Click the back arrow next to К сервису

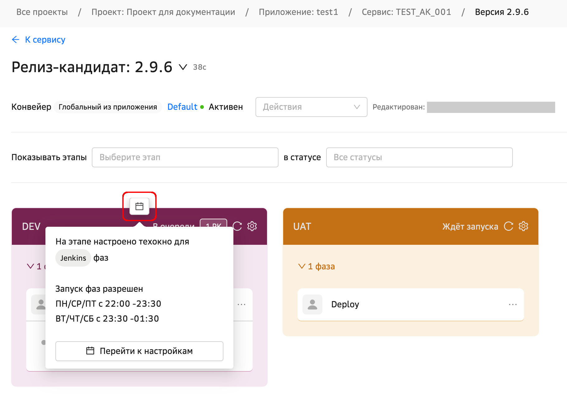tap(16, 40)
